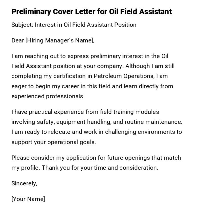Screen dimensions: 200x217
Task: Click the line starting 'involving safety, equipment handling'
Action: pos(97,122)
